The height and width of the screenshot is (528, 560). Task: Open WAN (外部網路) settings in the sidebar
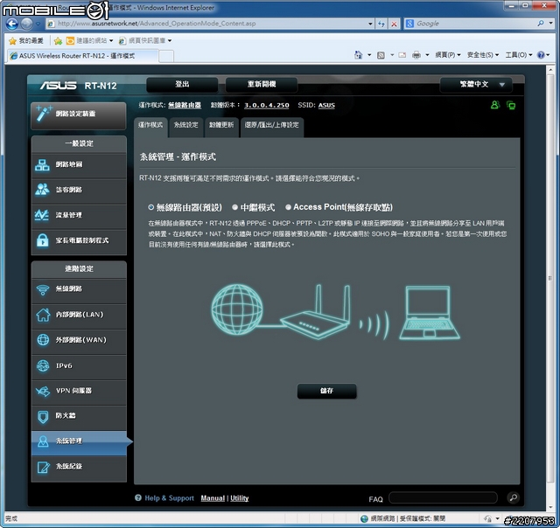pyautogui.click(x=79, y=340)
